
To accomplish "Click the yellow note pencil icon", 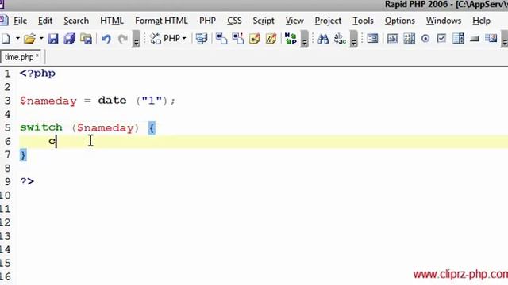I will click(x=255, y=39).
